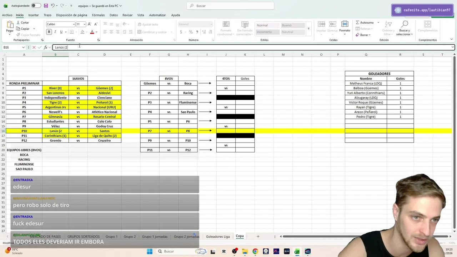Cancel the cell entry with the X icon
The image size is (457, 257).
[34, 47]
